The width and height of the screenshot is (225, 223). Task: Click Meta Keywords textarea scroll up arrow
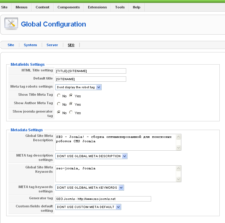coord(178,168)
